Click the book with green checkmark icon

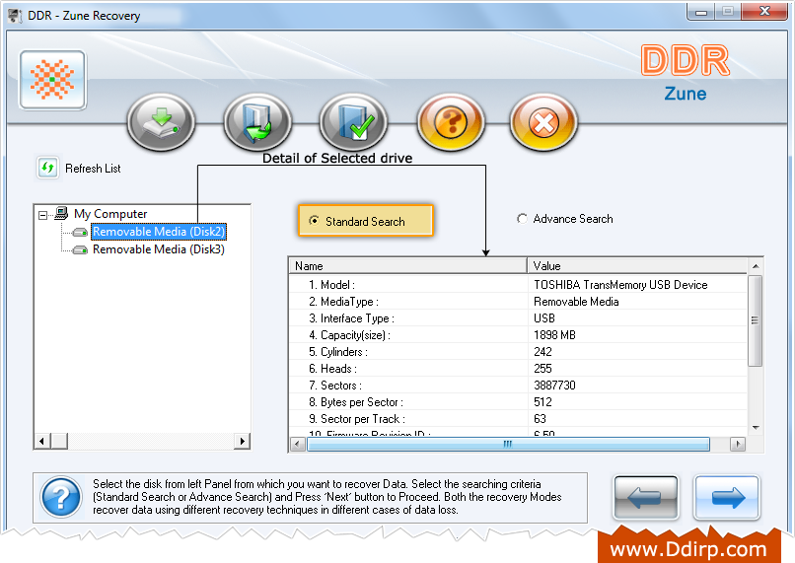click(353, 122)
